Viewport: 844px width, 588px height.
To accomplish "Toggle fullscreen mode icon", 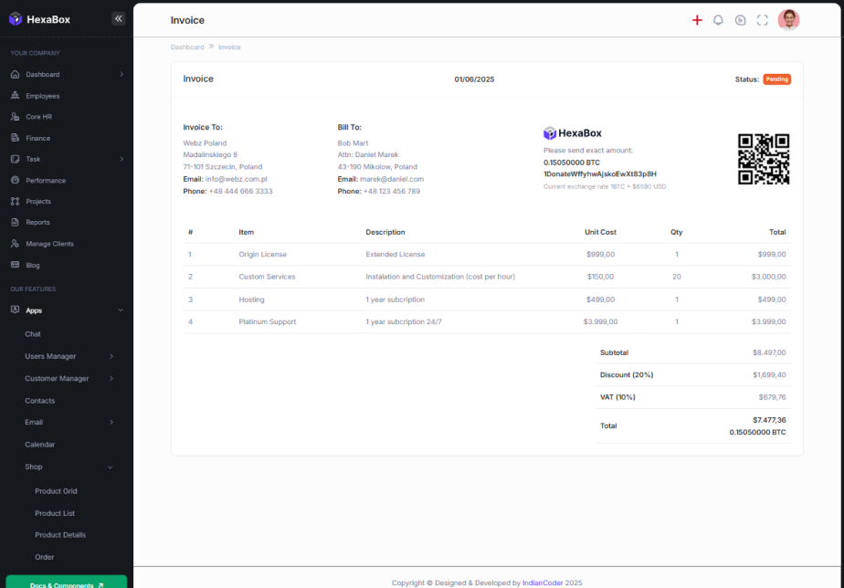I will [763, 20].
